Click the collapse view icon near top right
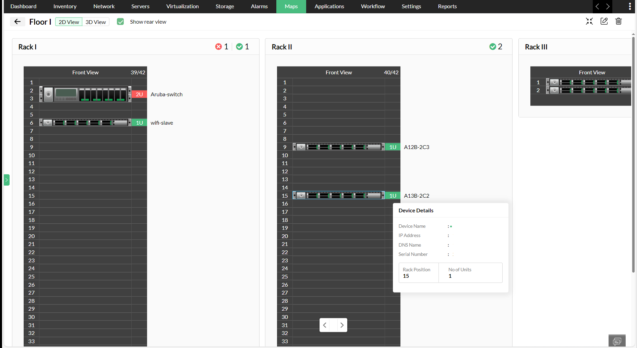 [589, 21]
